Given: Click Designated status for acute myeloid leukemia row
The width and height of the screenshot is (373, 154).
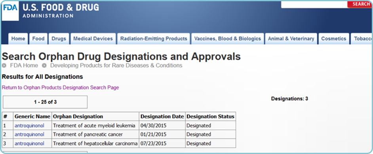Looking at the screenshot, I should tap(211, 126).
